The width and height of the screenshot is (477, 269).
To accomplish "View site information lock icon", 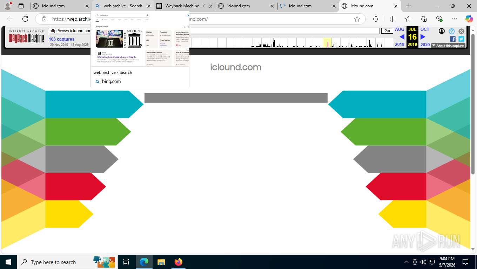I will click(44, 19).
